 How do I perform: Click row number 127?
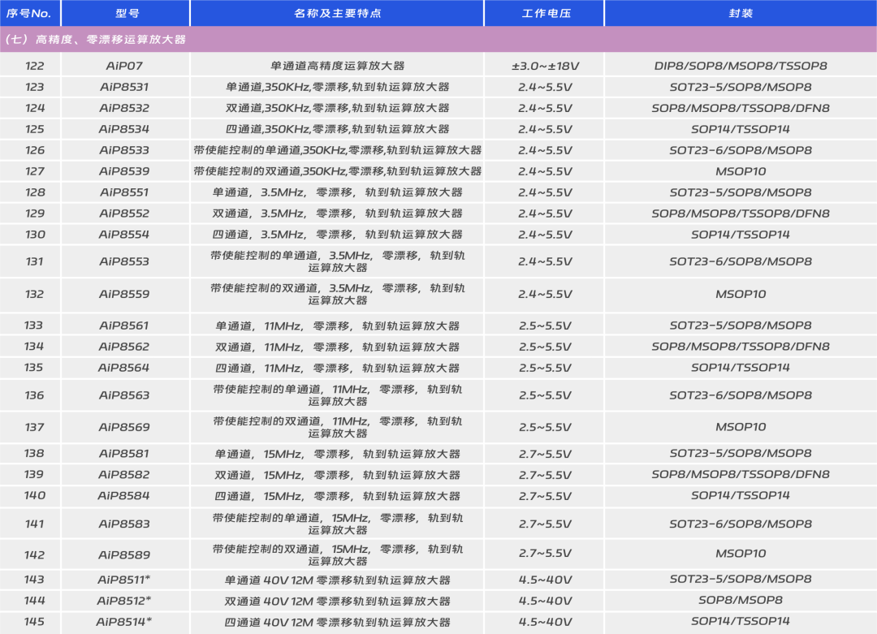pos(35,171)
